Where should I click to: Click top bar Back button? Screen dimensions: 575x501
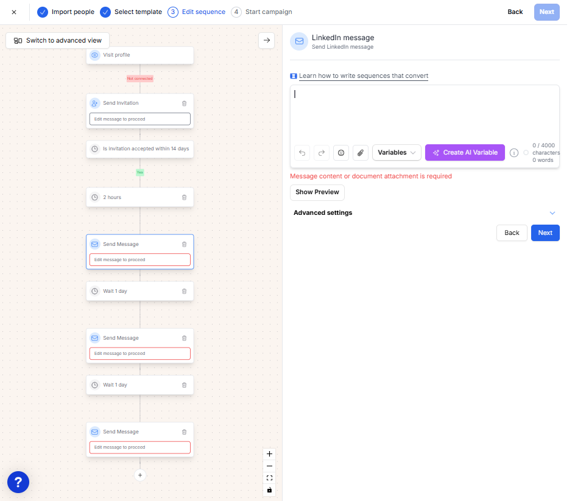515,12
